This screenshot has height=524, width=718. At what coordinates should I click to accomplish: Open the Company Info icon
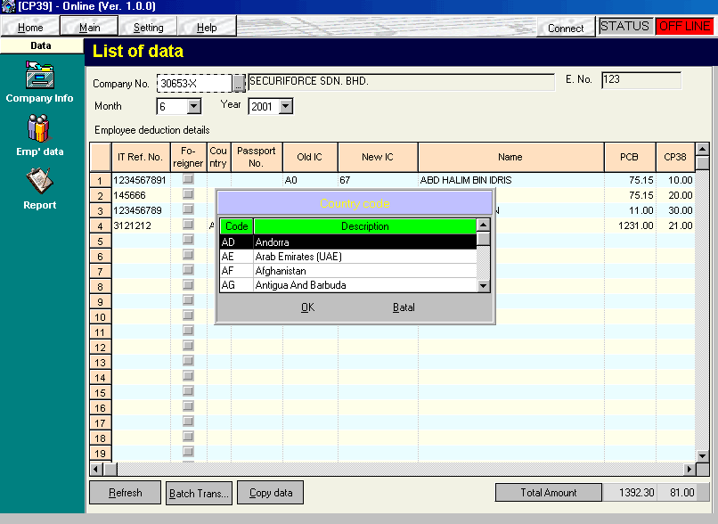click(x=39, y=76)
